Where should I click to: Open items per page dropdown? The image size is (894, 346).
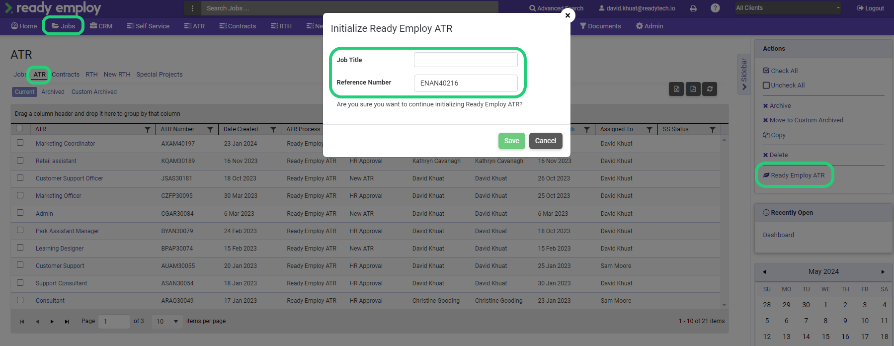[167, 322]
